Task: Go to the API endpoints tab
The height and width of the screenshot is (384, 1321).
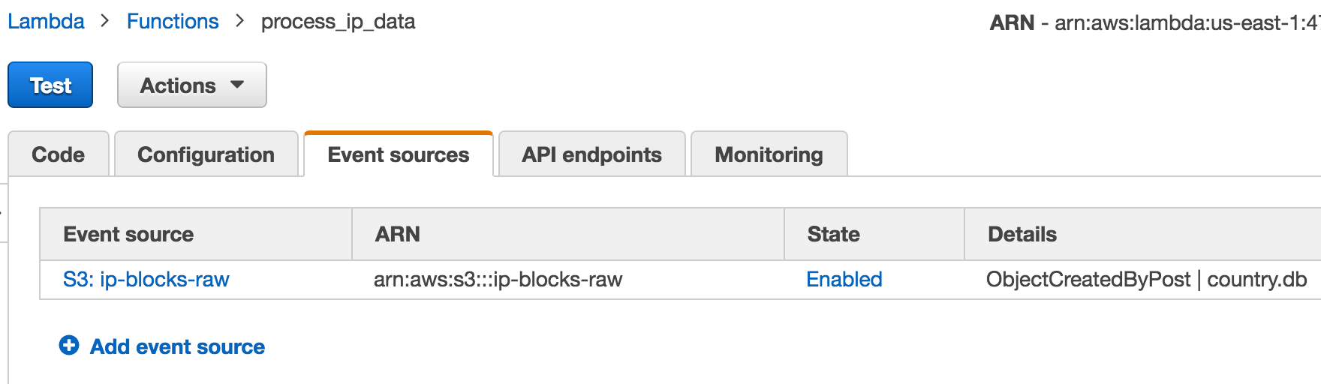Action: tap(591, 154)
